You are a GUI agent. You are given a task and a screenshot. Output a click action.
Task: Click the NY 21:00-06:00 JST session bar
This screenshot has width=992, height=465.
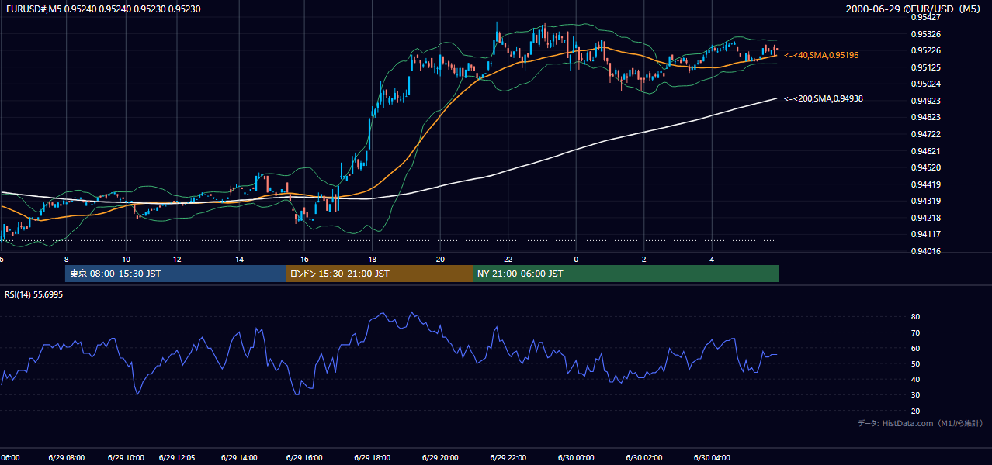point(626,274)
